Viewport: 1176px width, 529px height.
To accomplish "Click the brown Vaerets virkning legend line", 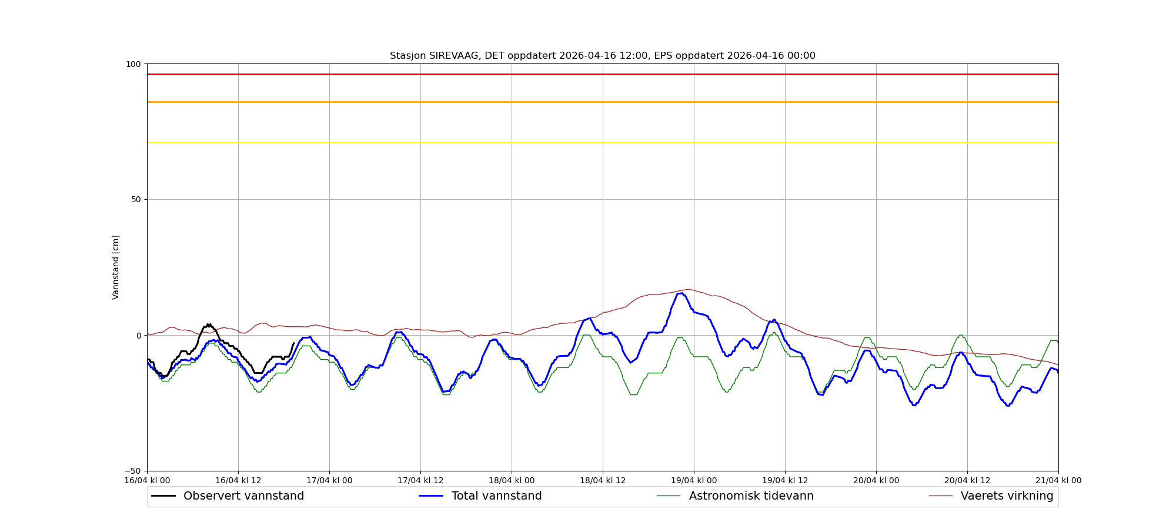I will (x=941, y=496).
